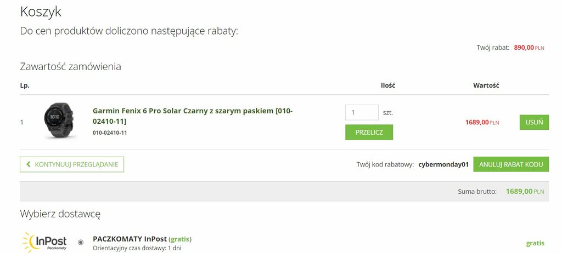Click the Ilość column header
Screen dimensions: 562x253
[x=388, y=85]
